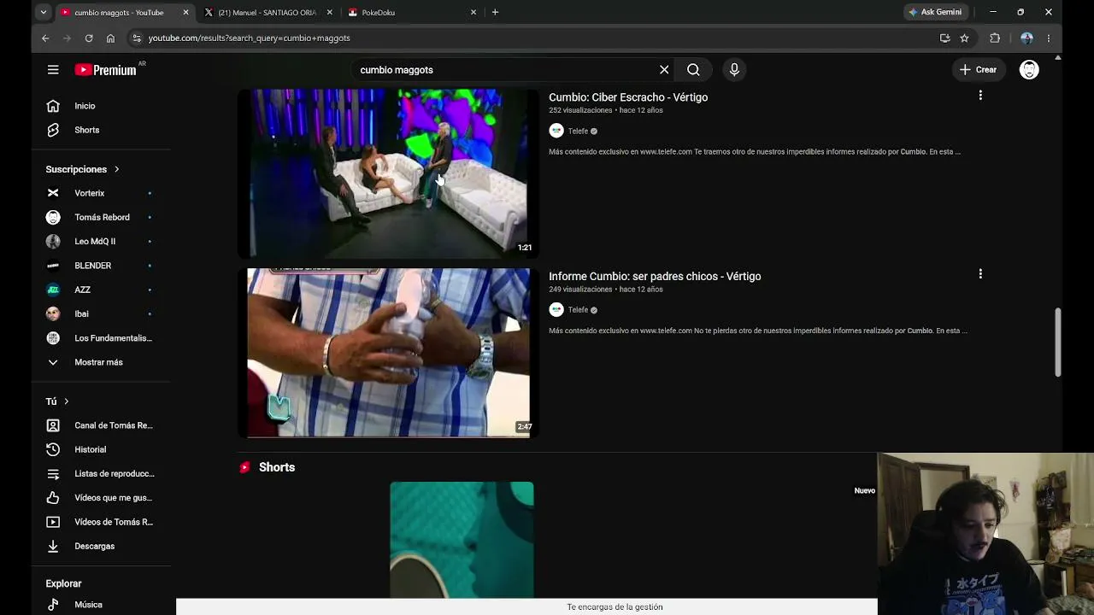Open video title Cumbio: Ciber Escracho - Vértigo
The width and height of the screenshot is (1094, 615).
[628, 97]
